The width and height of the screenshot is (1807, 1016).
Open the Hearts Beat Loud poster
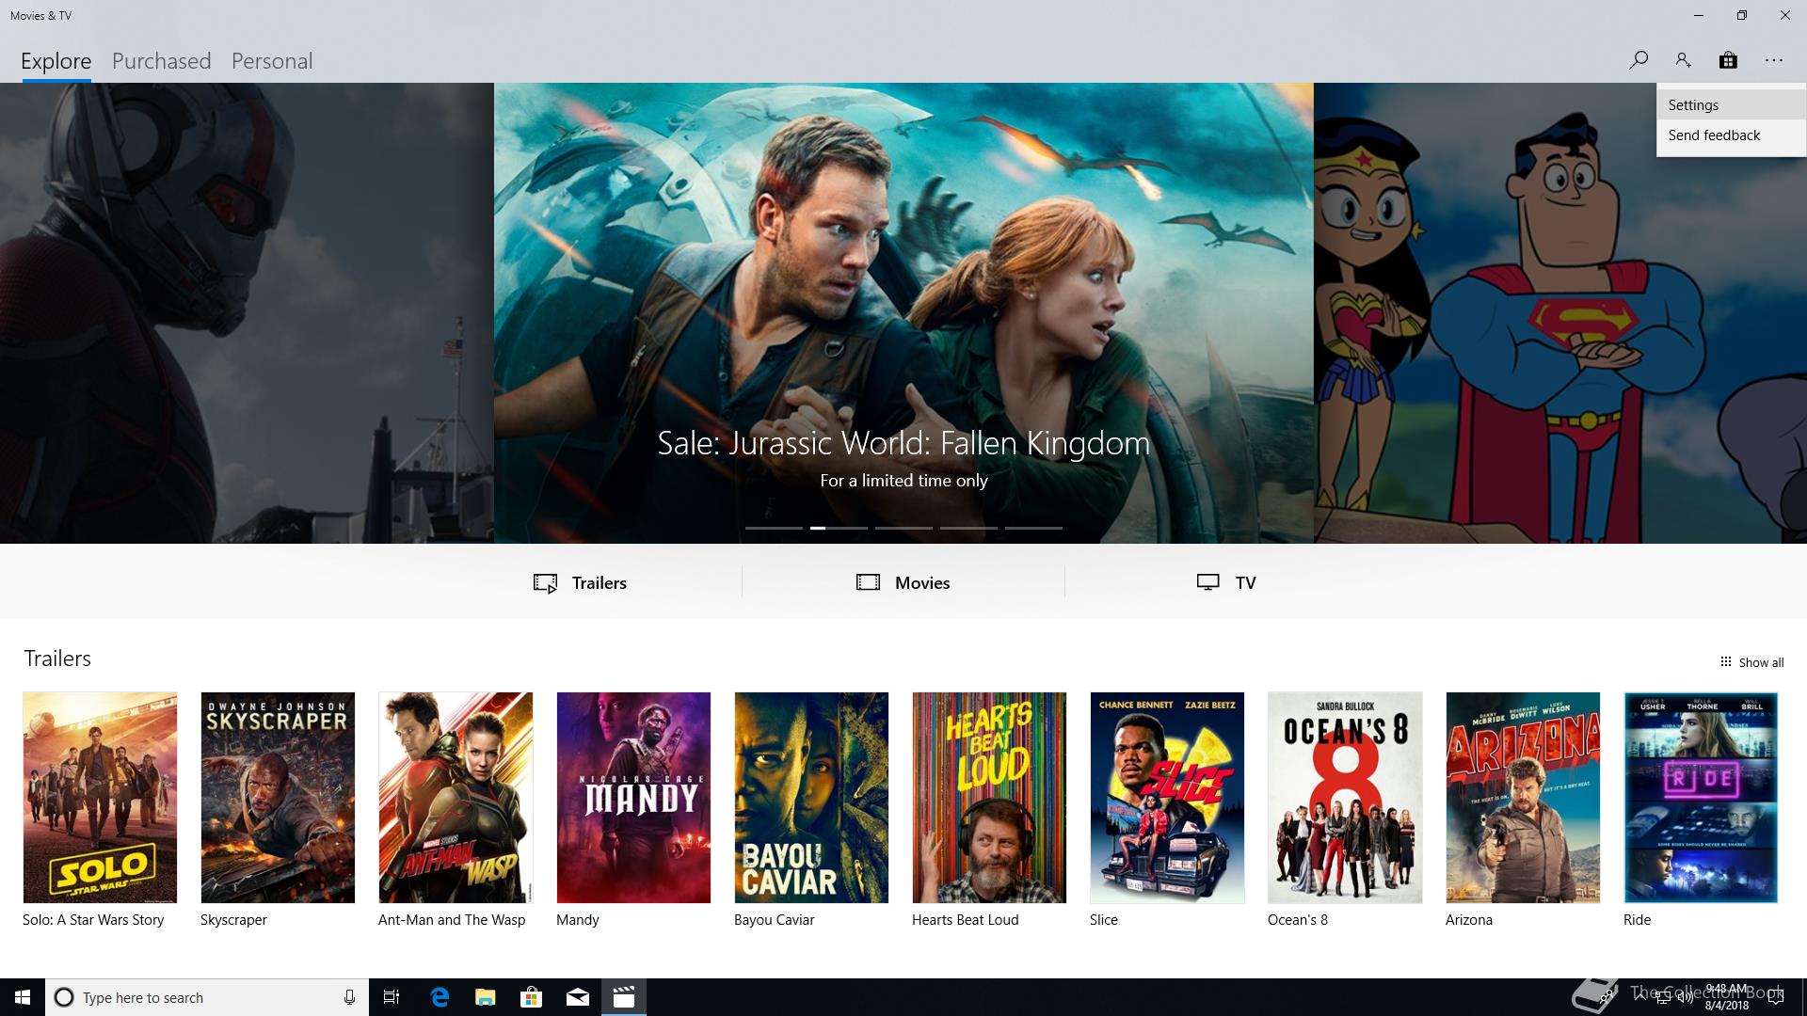coord(989,798)
